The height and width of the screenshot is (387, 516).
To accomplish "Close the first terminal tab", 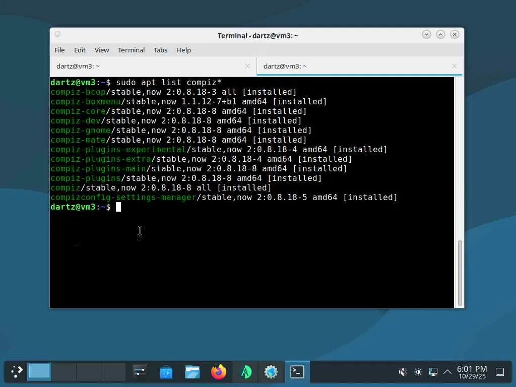I will (x=247, y=66).
